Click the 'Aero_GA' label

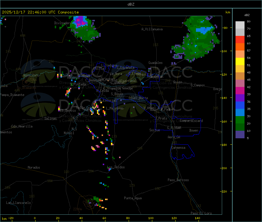click(x=174, y=137)
